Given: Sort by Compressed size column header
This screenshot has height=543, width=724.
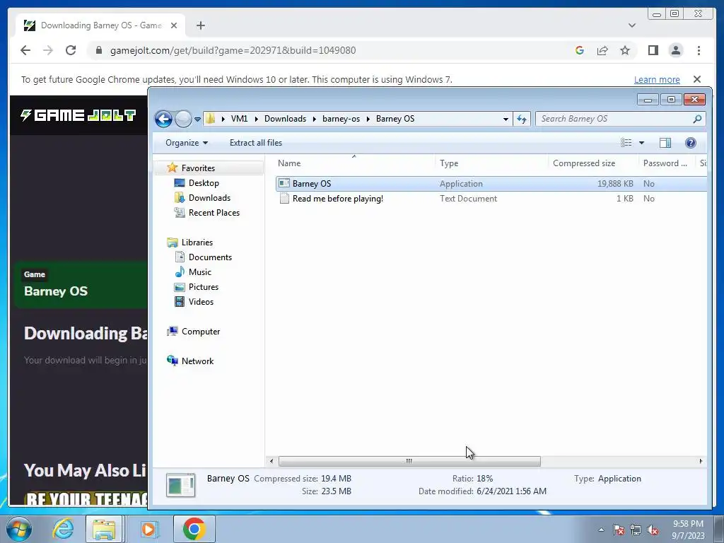Looking at the screenshot, I should (593, 163).
